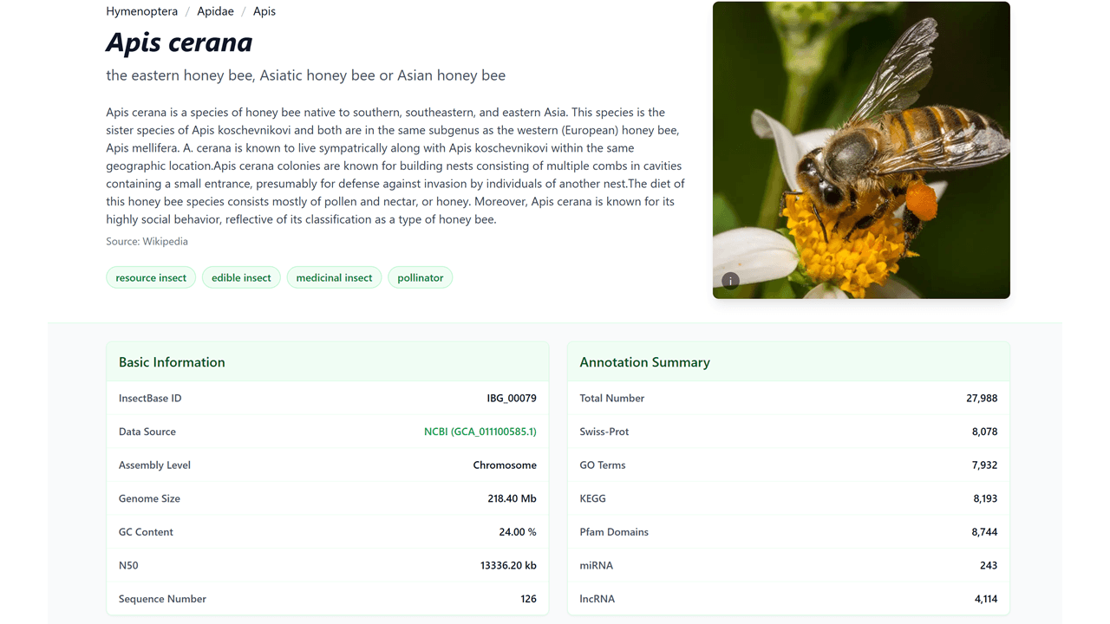1110x624 pixels.
Task: Click the Apis cerana page title
Action: point(180,42)
